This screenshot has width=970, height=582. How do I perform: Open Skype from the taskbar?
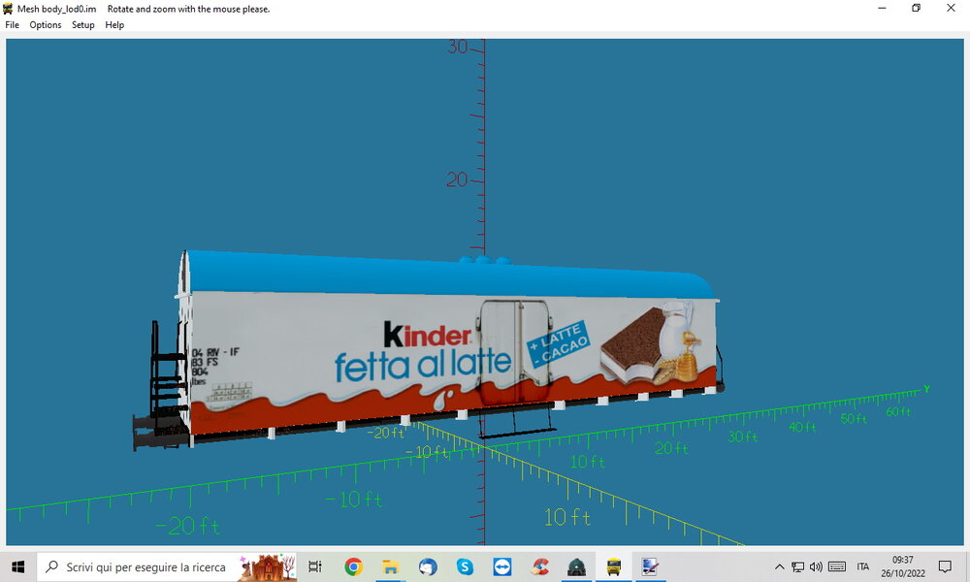coord(465,566)
